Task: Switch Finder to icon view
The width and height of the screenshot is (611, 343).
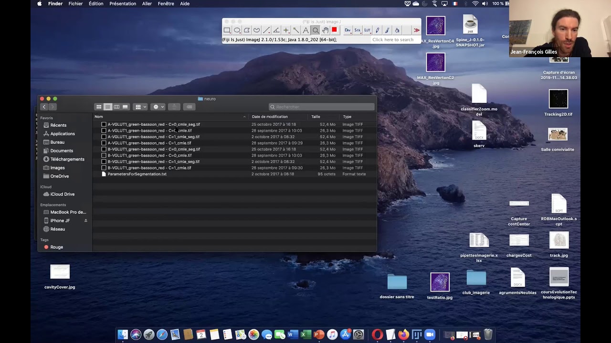Action: click(x=99, y=107)
